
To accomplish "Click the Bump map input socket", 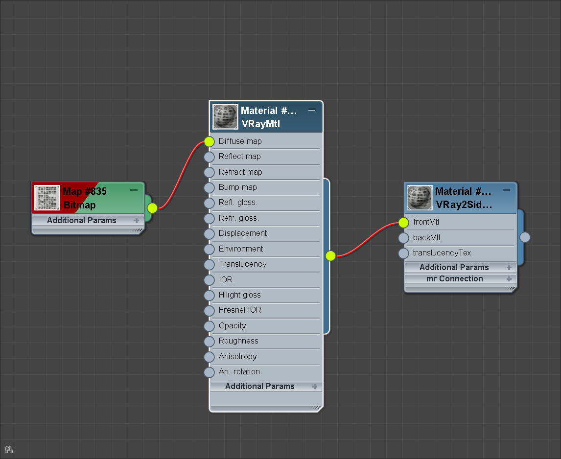I will pos(210,187).
